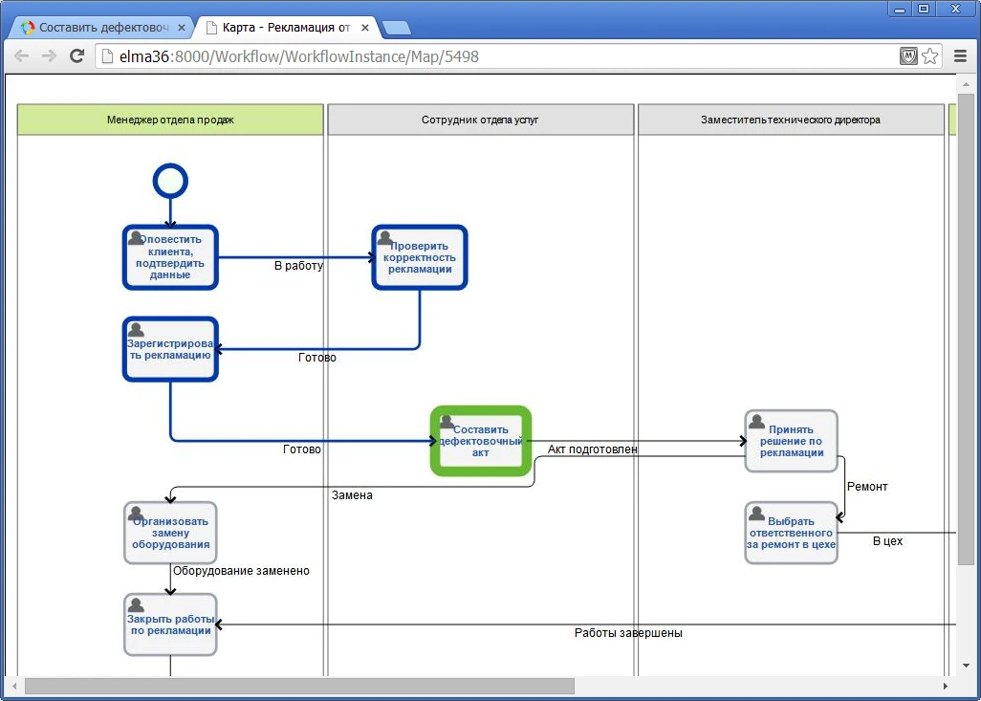Click the extension icon beside the bookmark star

click(908, 56)
